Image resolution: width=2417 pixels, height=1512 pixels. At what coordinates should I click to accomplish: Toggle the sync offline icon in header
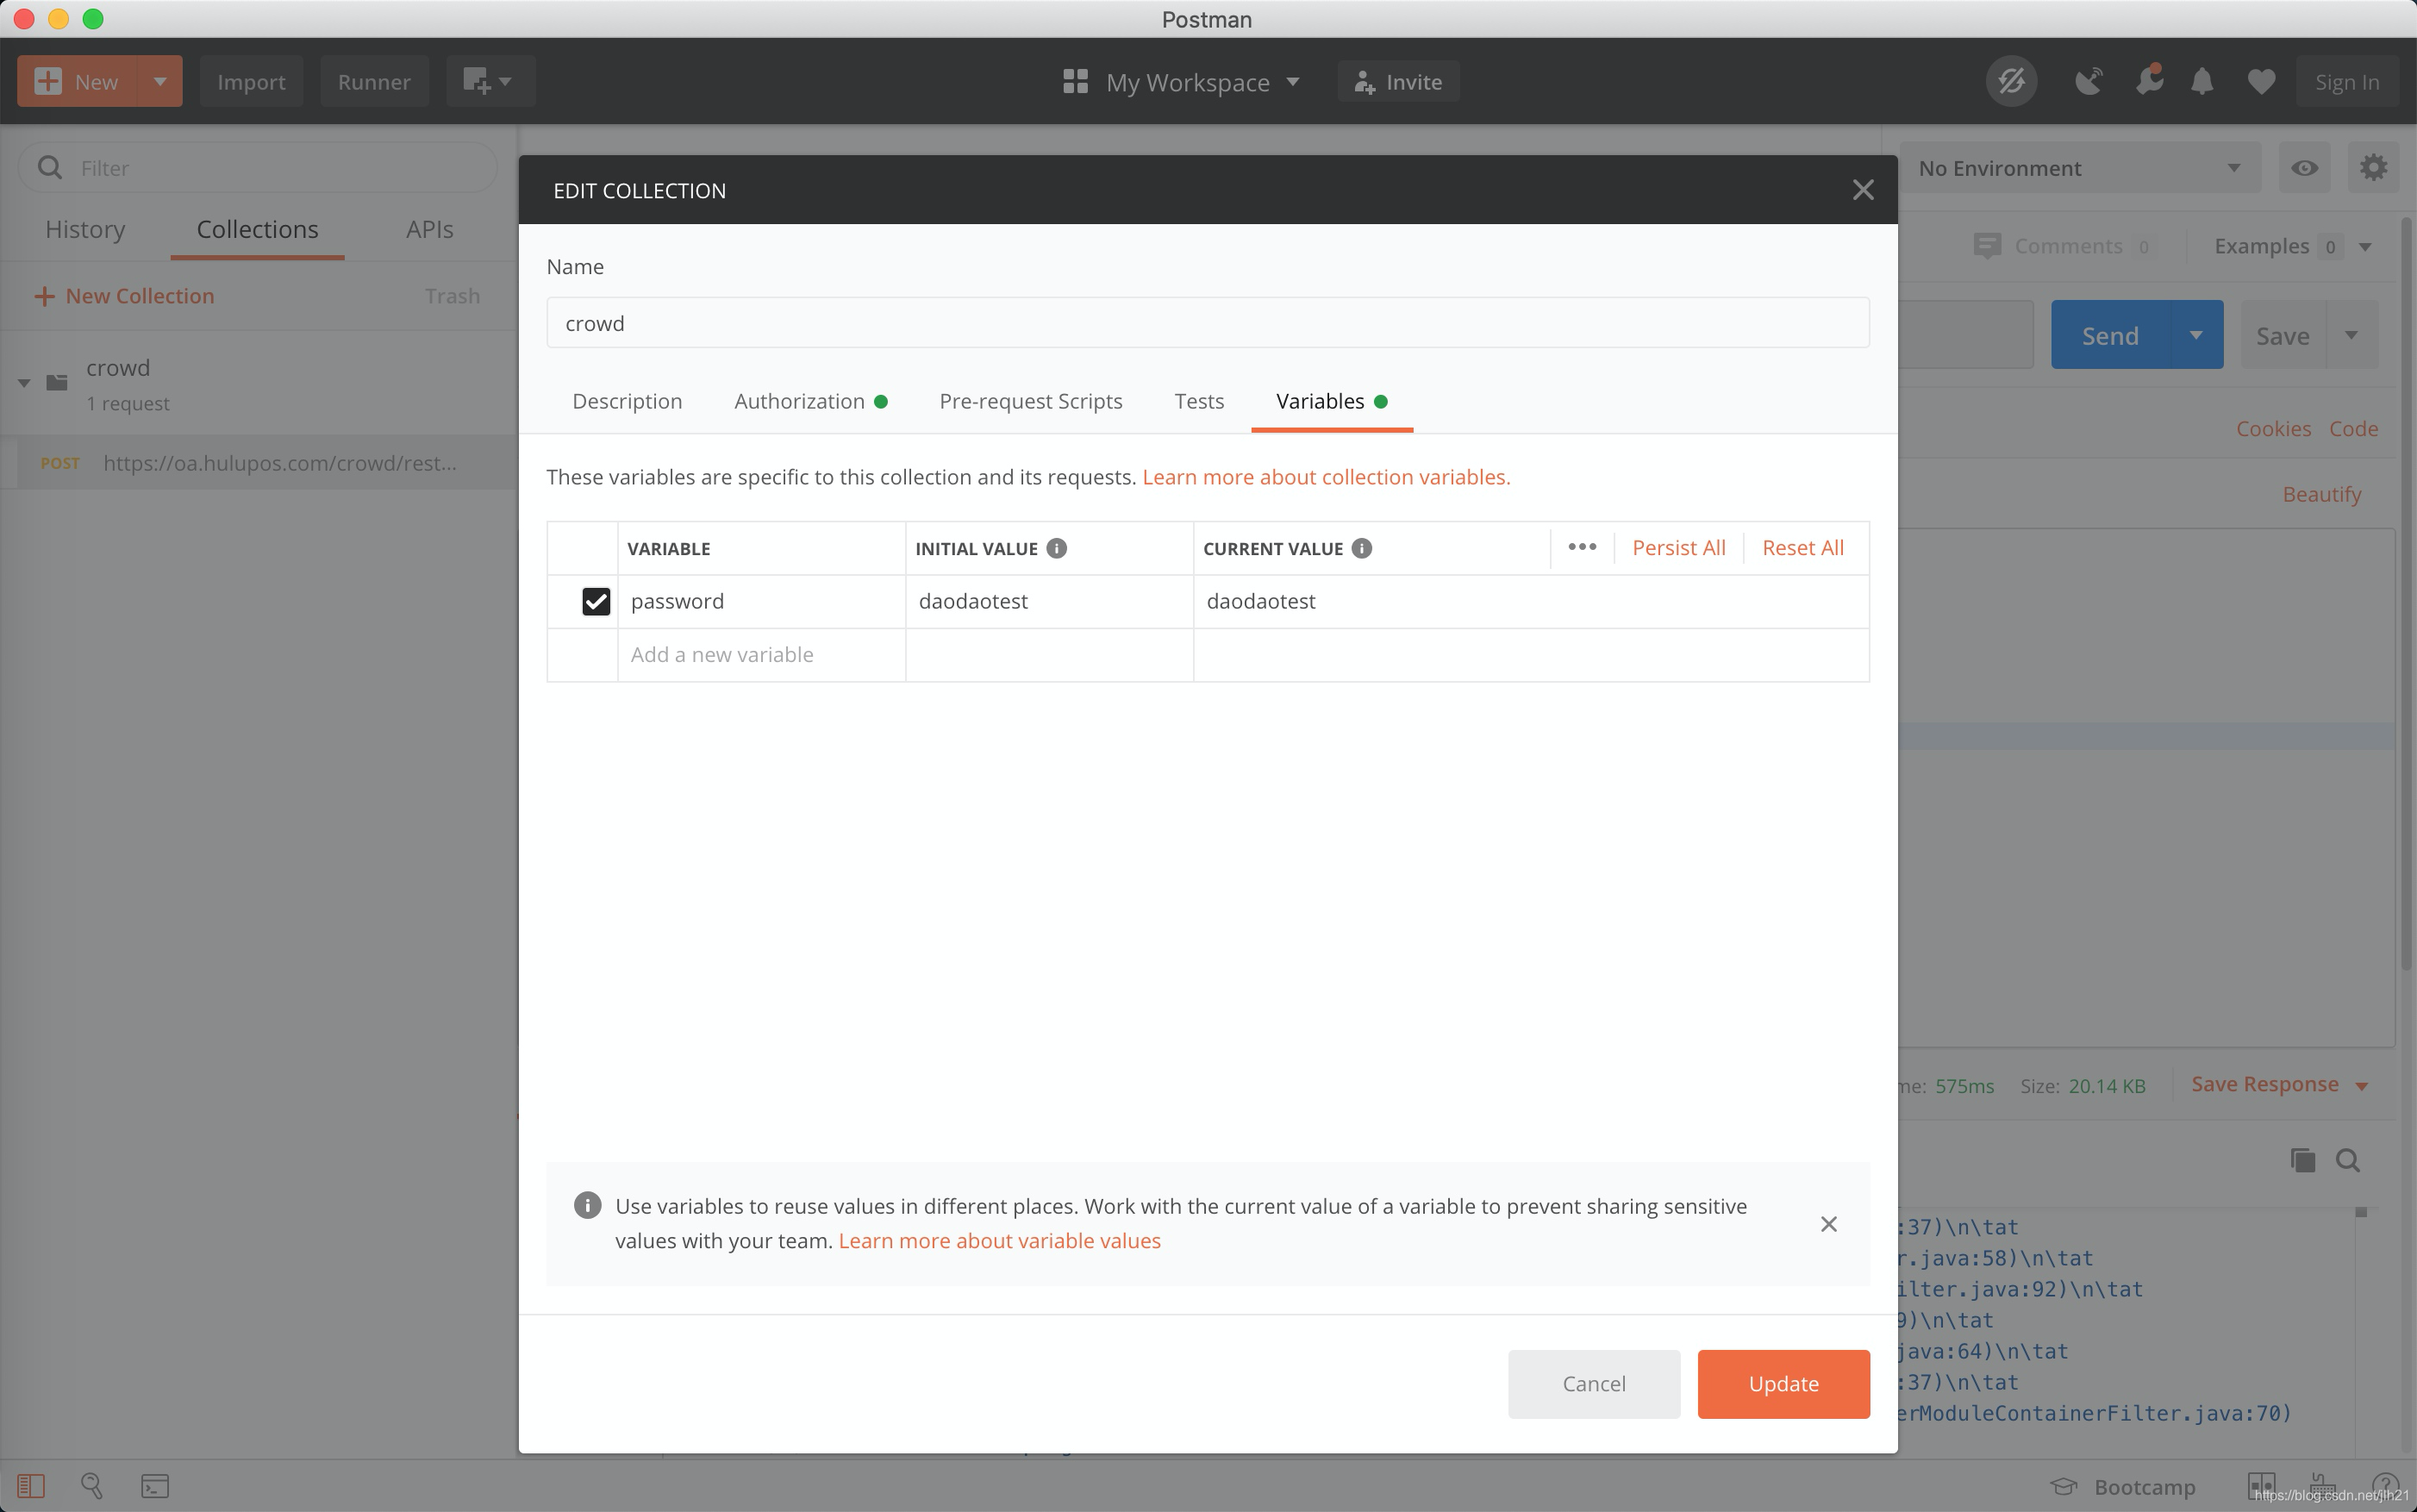tap(2011, 81)
